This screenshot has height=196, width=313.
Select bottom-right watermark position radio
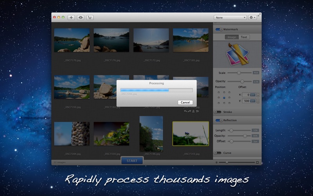pyautogui.click(x=229, y=103)
